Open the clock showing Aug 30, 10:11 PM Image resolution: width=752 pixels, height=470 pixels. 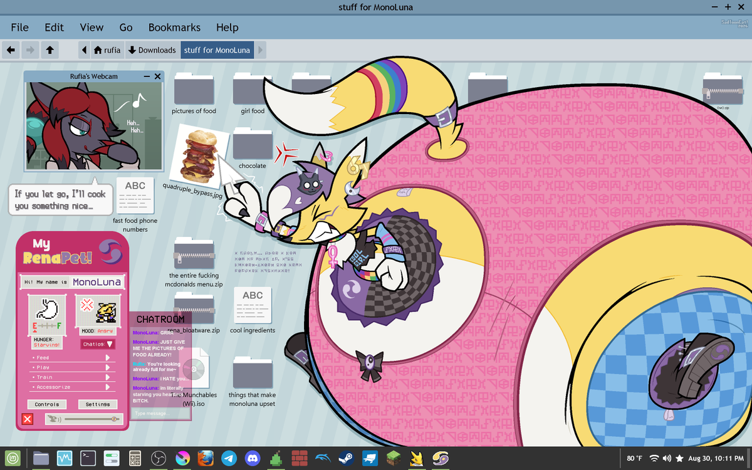pos(716,458)
